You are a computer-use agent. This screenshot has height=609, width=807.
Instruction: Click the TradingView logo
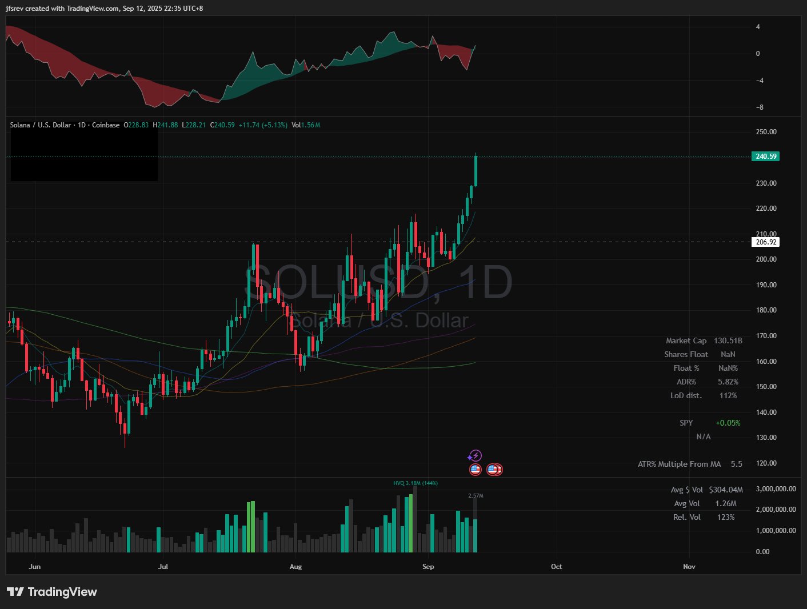52,592
